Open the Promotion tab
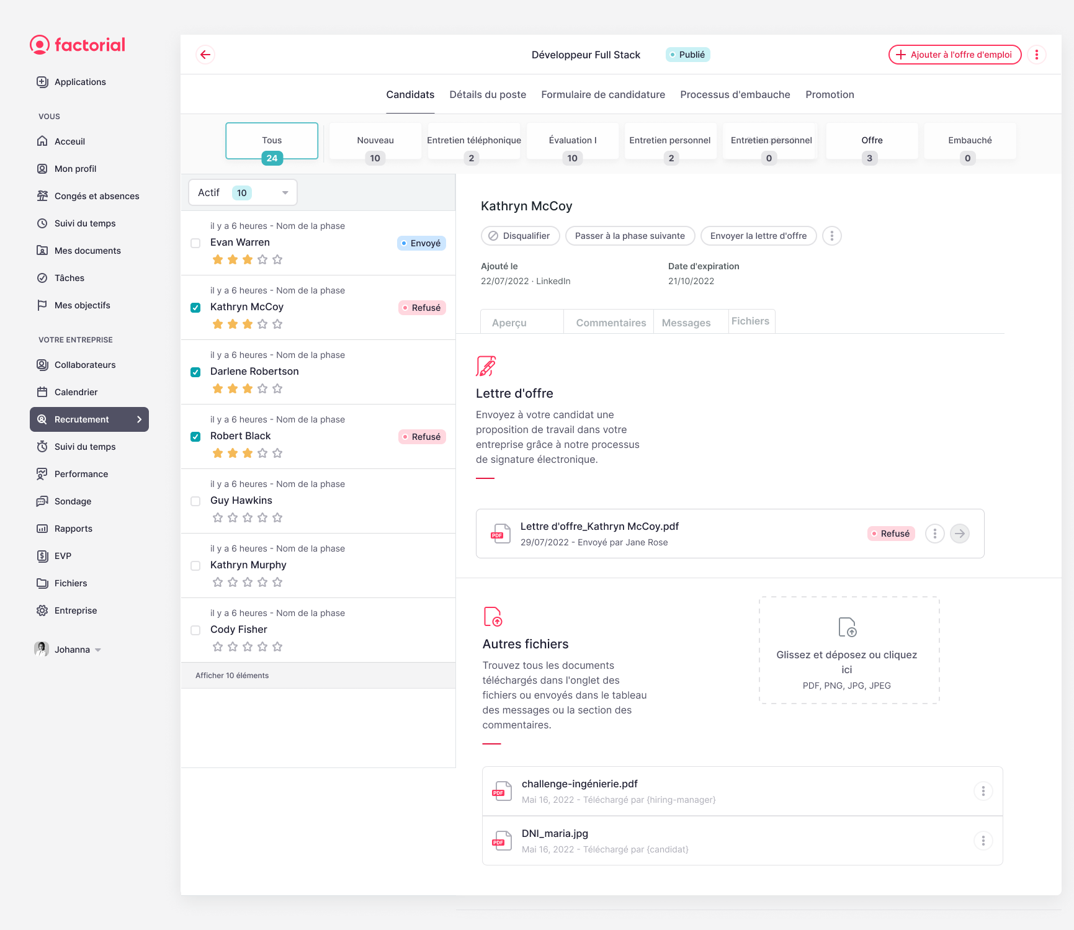1074x930 pixels. pos(830,94)
